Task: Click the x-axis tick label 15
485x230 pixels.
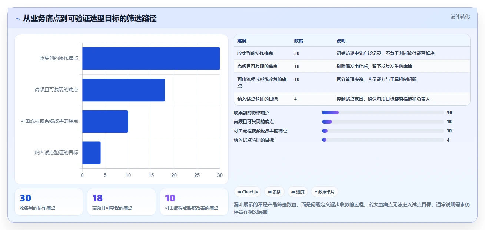Action: pyautogui.click(x=151, y=175)
